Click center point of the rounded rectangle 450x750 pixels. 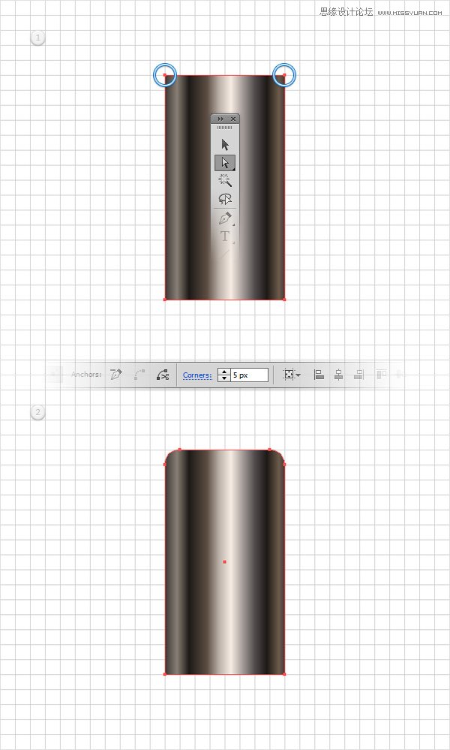tap(224, 562)
